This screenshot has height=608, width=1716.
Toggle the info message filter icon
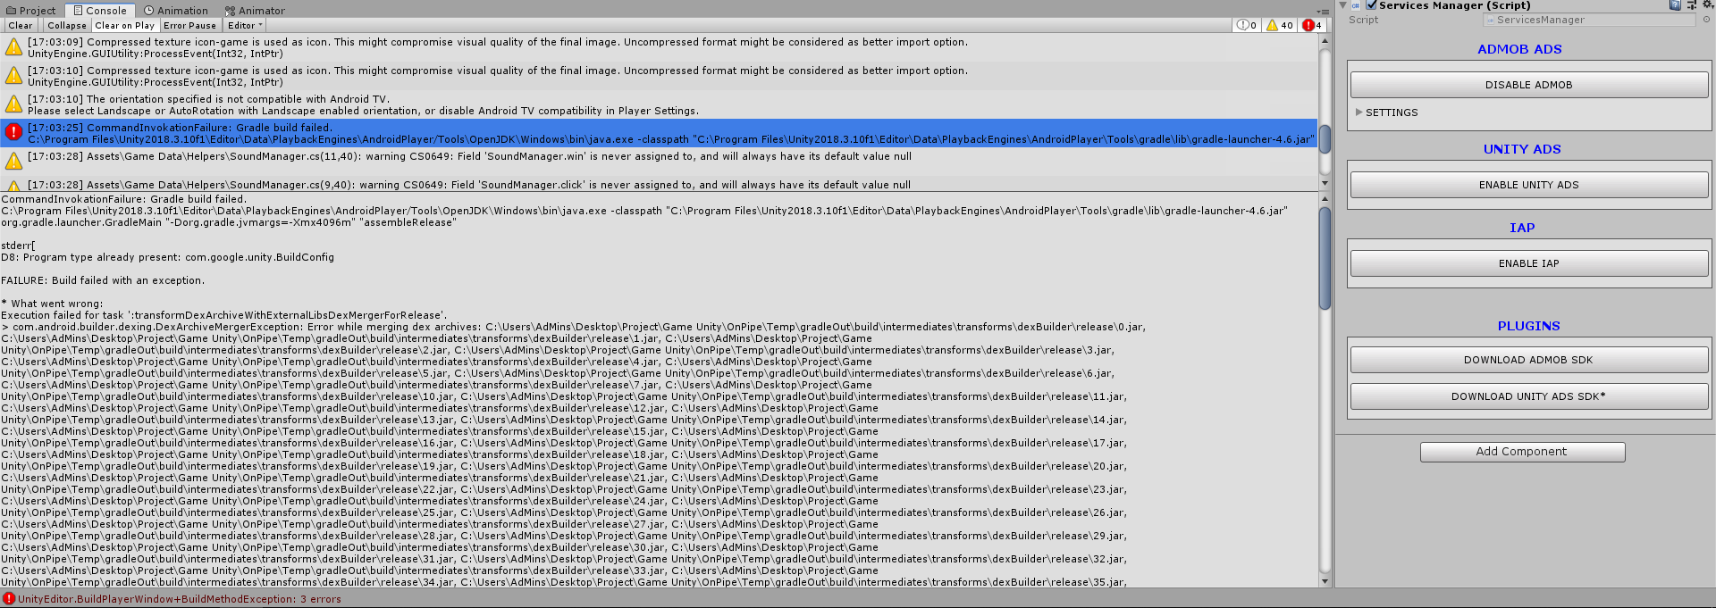click(1246, 25)
